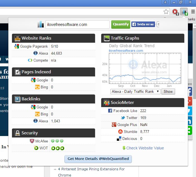This screenshot has width=196, height=177.
Task: Click the Delicious icon
Action: 119,139
